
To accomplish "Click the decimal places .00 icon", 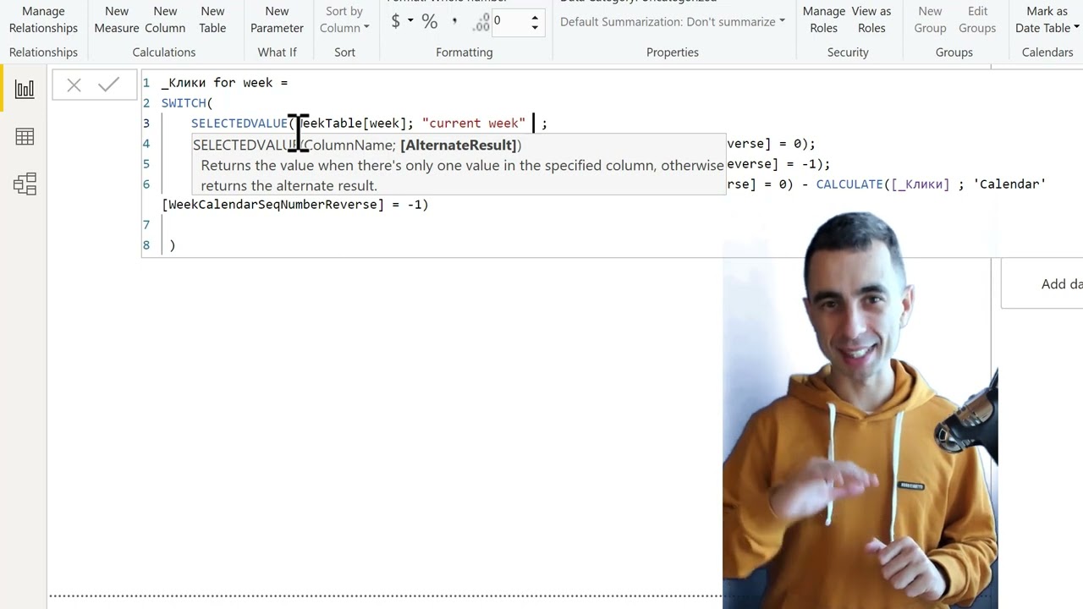I will pos(481,23).
